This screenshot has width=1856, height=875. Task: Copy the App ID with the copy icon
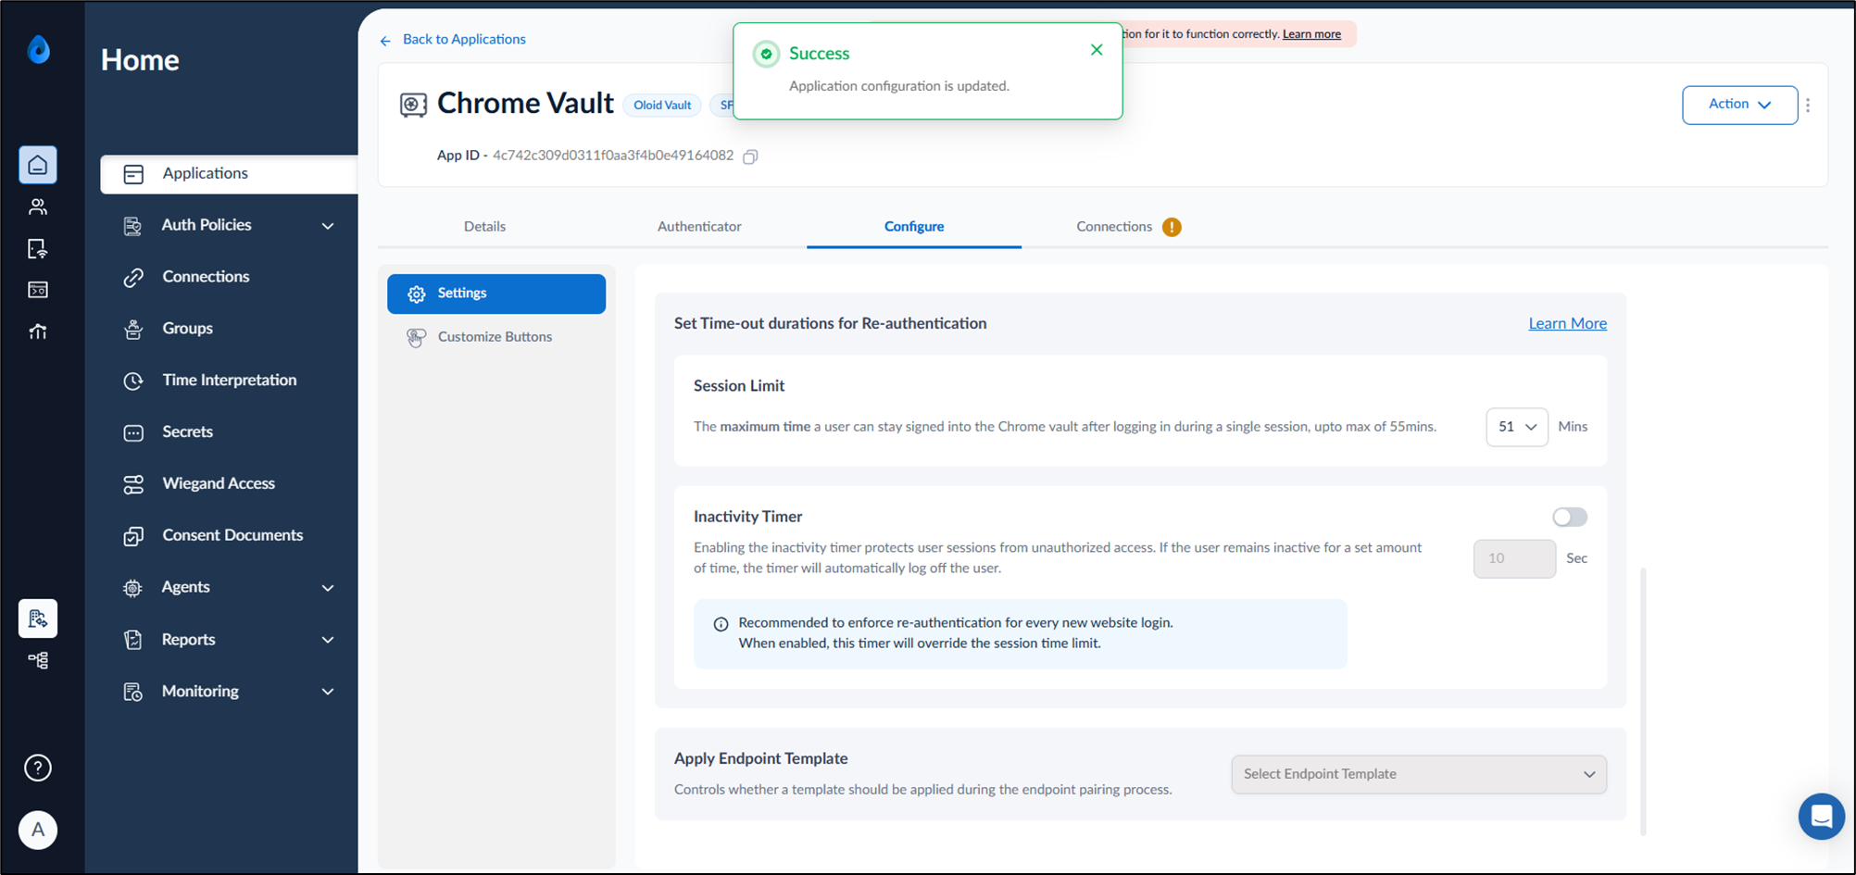(751, 156)
